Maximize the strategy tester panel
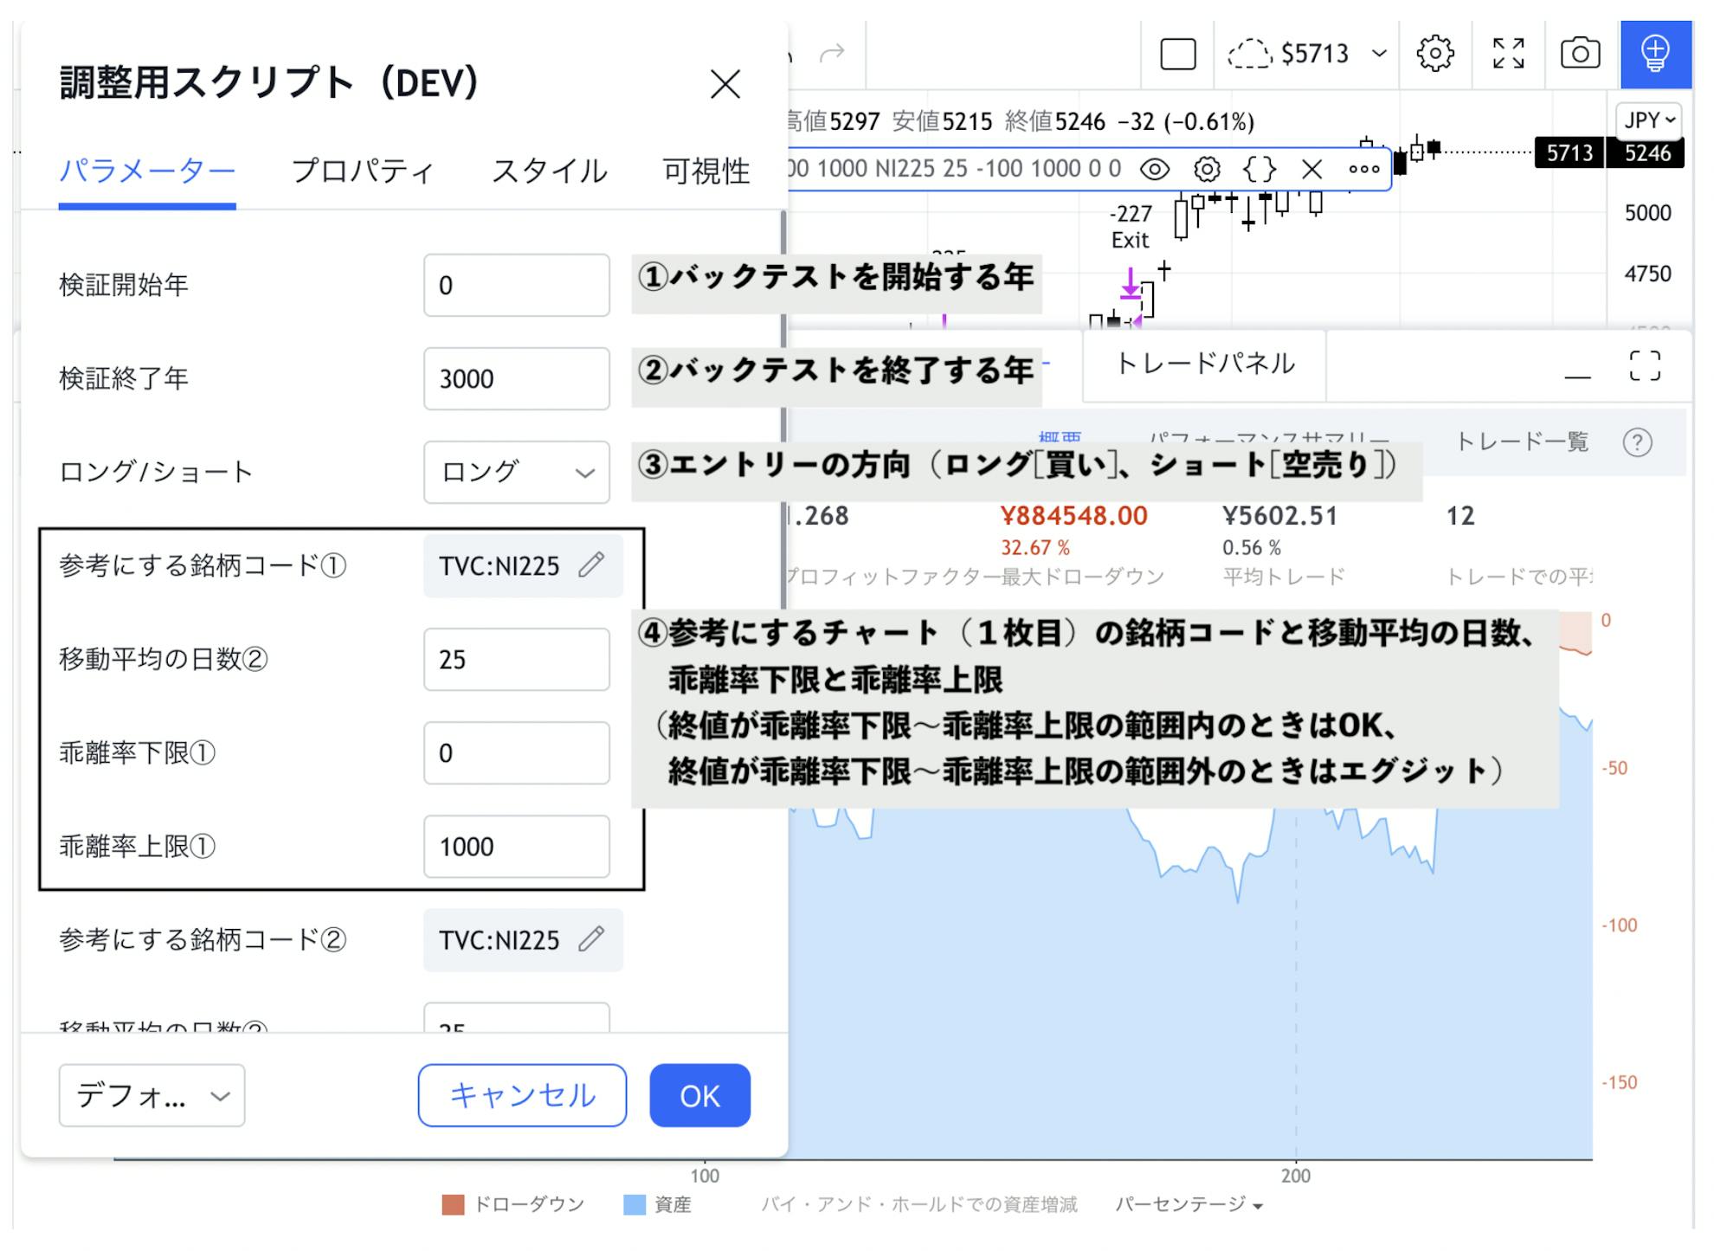The image size is (1714, 1251). [1645, 365]
